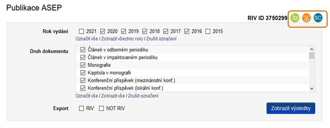Image resolution: width=330 pixels, height=128 pixels.
Task: Check the 2015 year checkbox
Action: tap(208, 31)
